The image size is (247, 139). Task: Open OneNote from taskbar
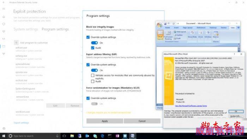(x=118, y=136)
